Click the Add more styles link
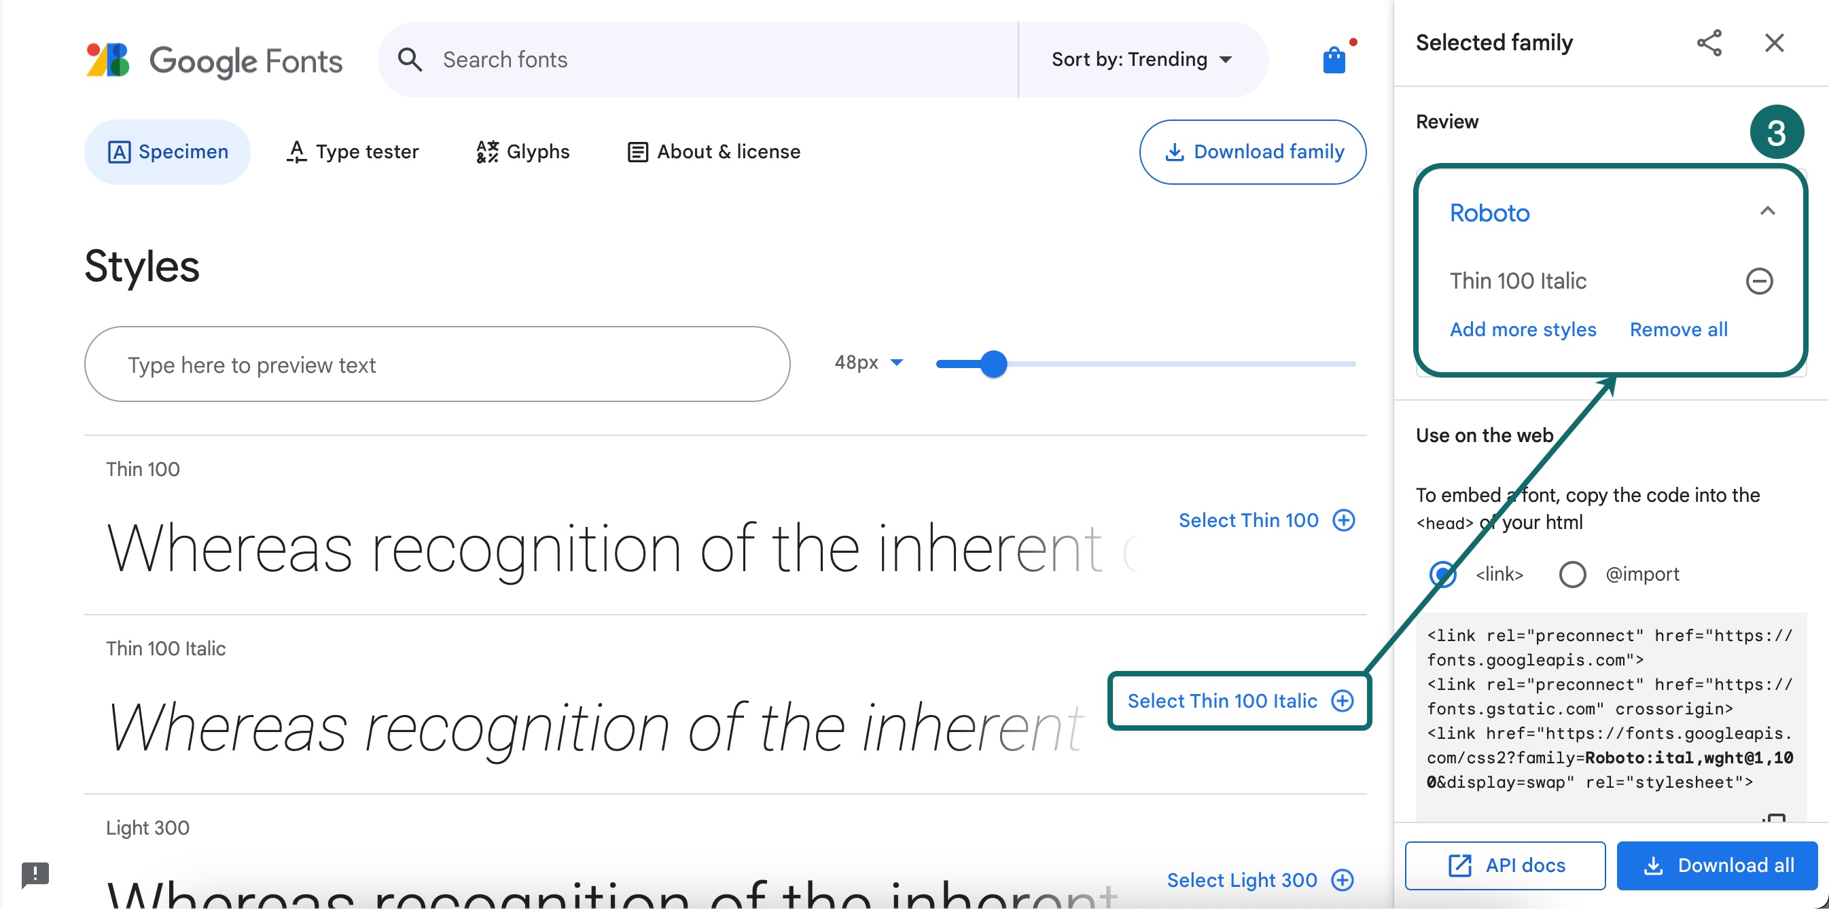The width and height of the screenshot is (1829, 910). point(1524,329)
